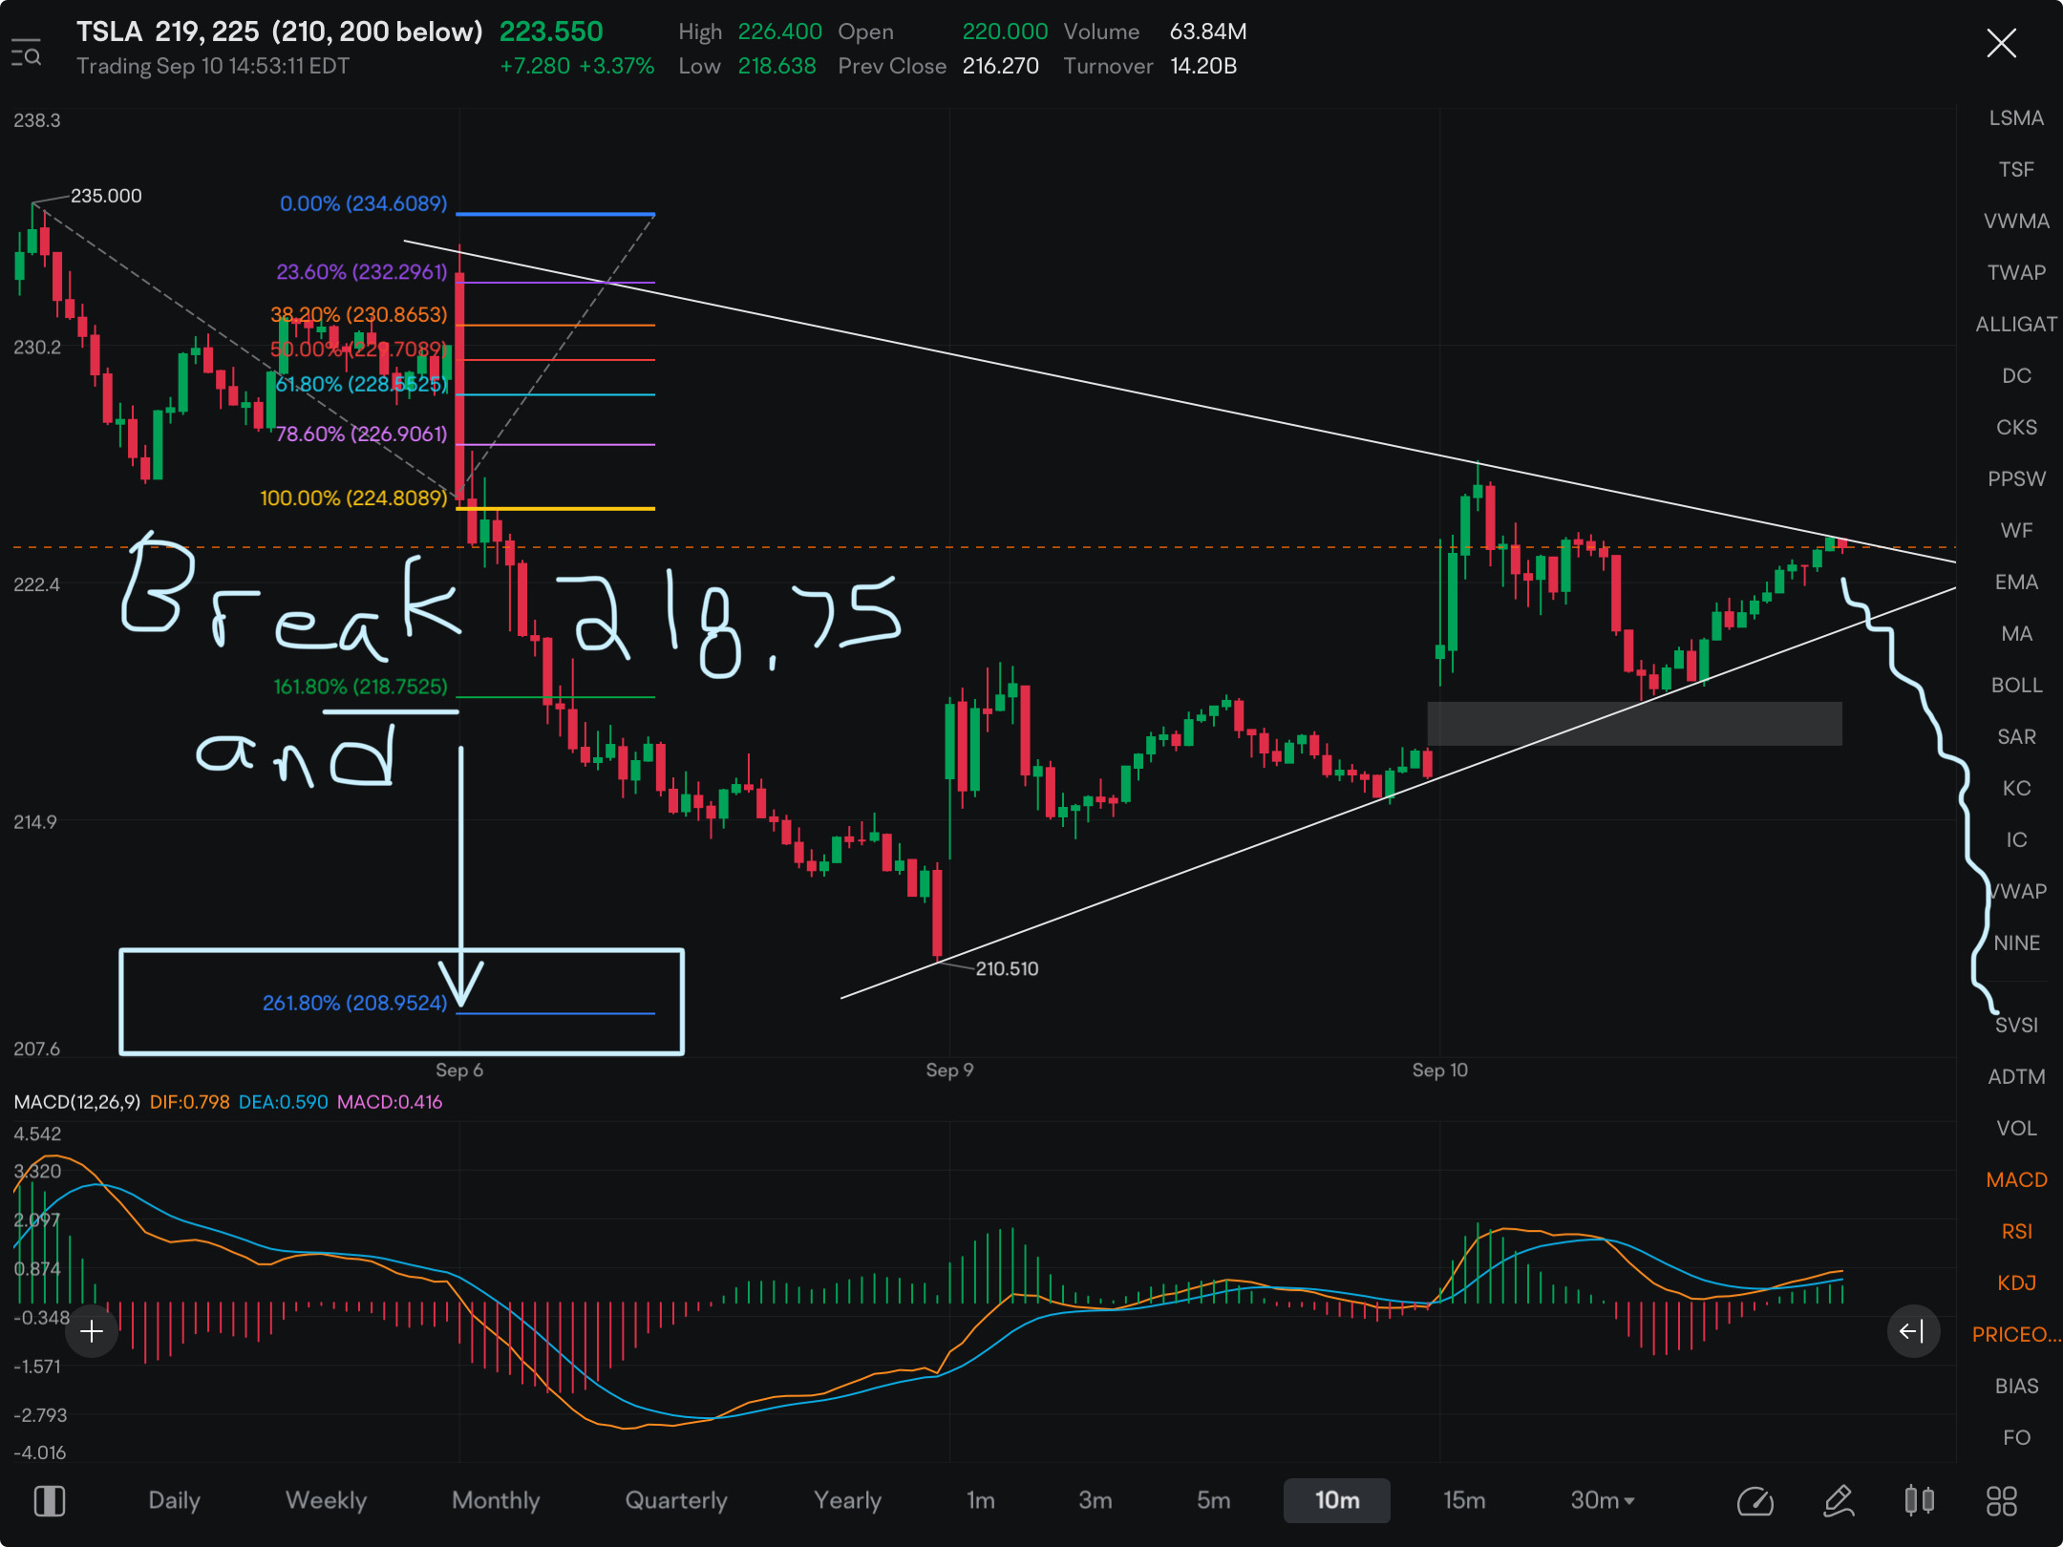Turn on the SVSI indicator
The width and height of the screenshot is (2063, 1547).
2016,1026
